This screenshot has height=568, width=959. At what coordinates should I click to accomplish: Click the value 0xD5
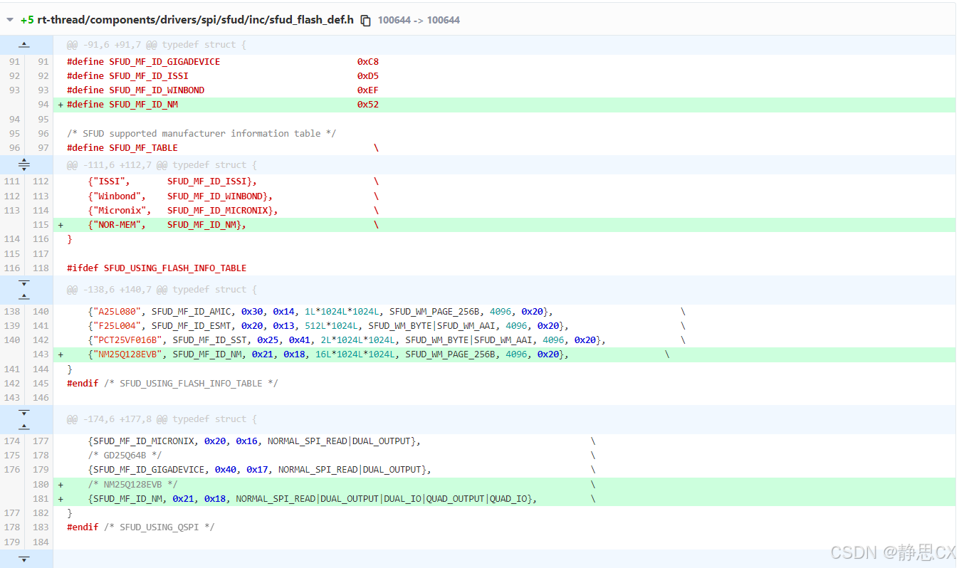click(x=368, y=76)
